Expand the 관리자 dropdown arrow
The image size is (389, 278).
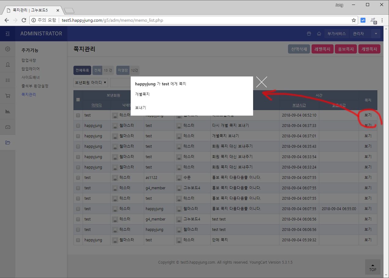pyautogui.click(x=376, y=34)
